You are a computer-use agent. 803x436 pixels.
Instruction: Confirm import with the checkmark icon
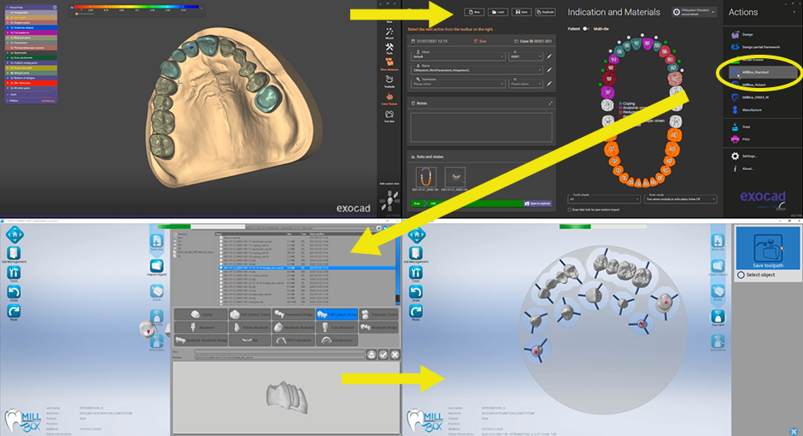383,355
